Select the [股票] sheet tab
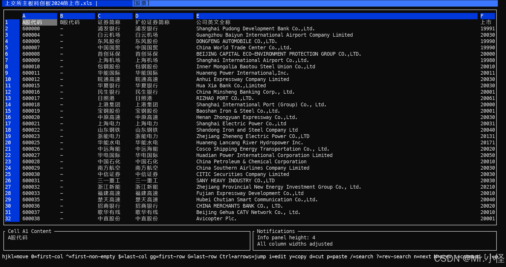The height and width of the screenshot is (267, 506). coord(141,3)
